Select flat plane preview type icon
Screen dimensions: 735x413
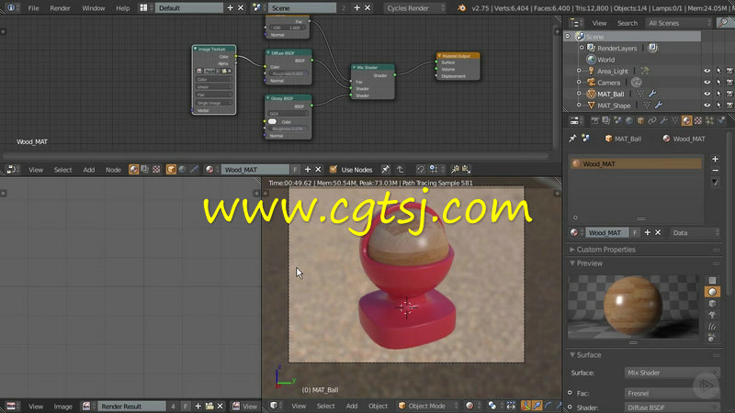tap(712, 281)
